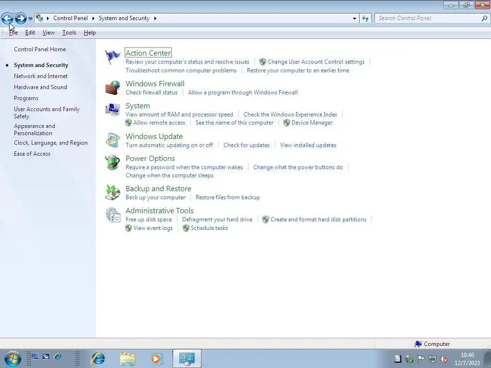
Task: Open the Help menu
Action: (x=90, y=33)
